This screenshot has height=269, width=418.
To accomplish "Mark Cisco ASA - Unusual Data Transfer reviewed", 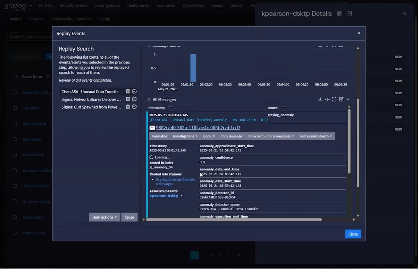I will (134, 91).
